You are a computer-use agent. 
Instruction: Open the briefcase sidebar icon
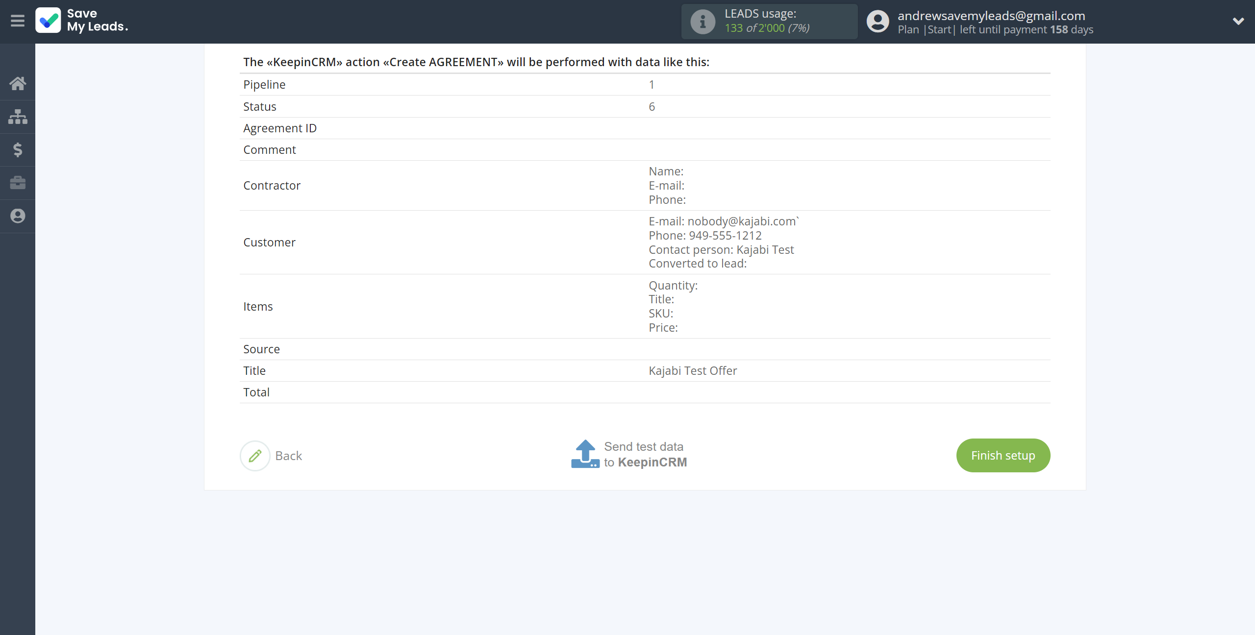18,183
